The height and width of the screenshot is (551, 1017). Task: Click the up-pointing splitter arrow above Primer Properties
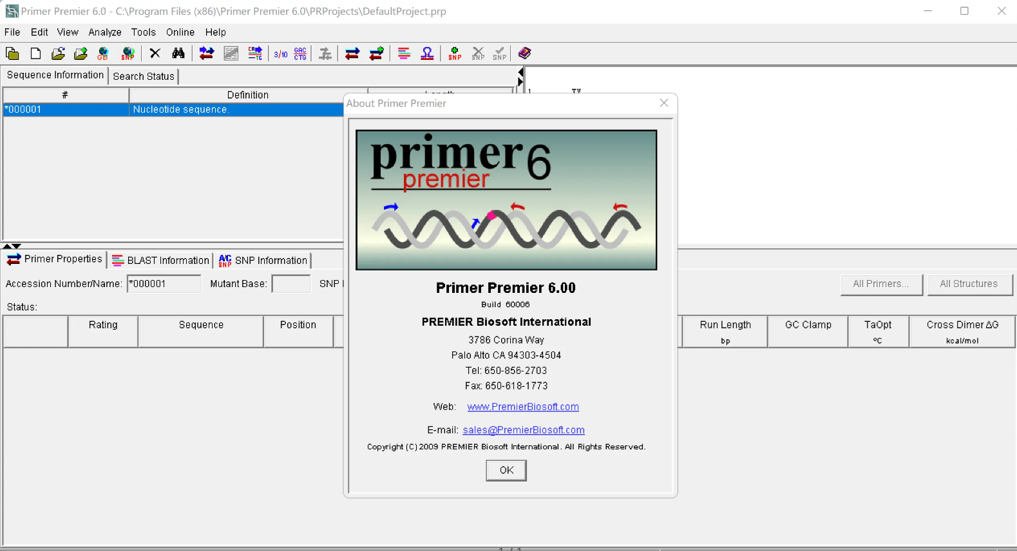coord(6,246)
